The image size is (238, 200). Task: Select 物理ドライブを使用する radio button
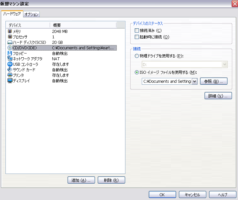pyautogui.click(x=137, y=56)
